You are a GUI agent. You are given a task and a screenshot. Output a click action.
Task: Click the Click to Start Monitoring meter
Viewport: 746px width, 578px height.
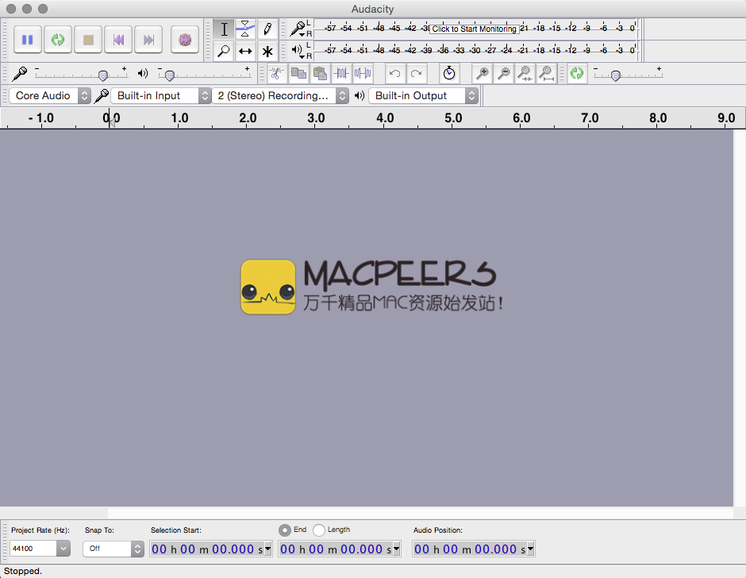475,29
